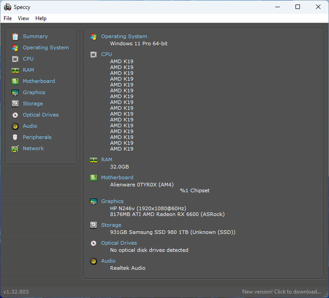Click the Graphics heading in summary panel
Viewport: 329px width, 298px height.
tap(112, 201)
